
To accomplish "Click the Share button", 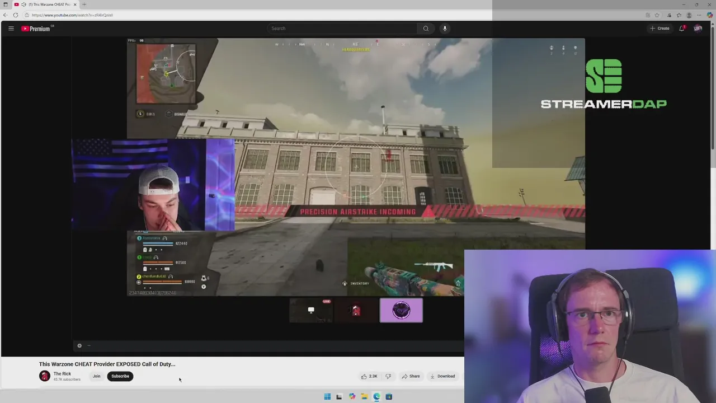I will tap(411, 376).
